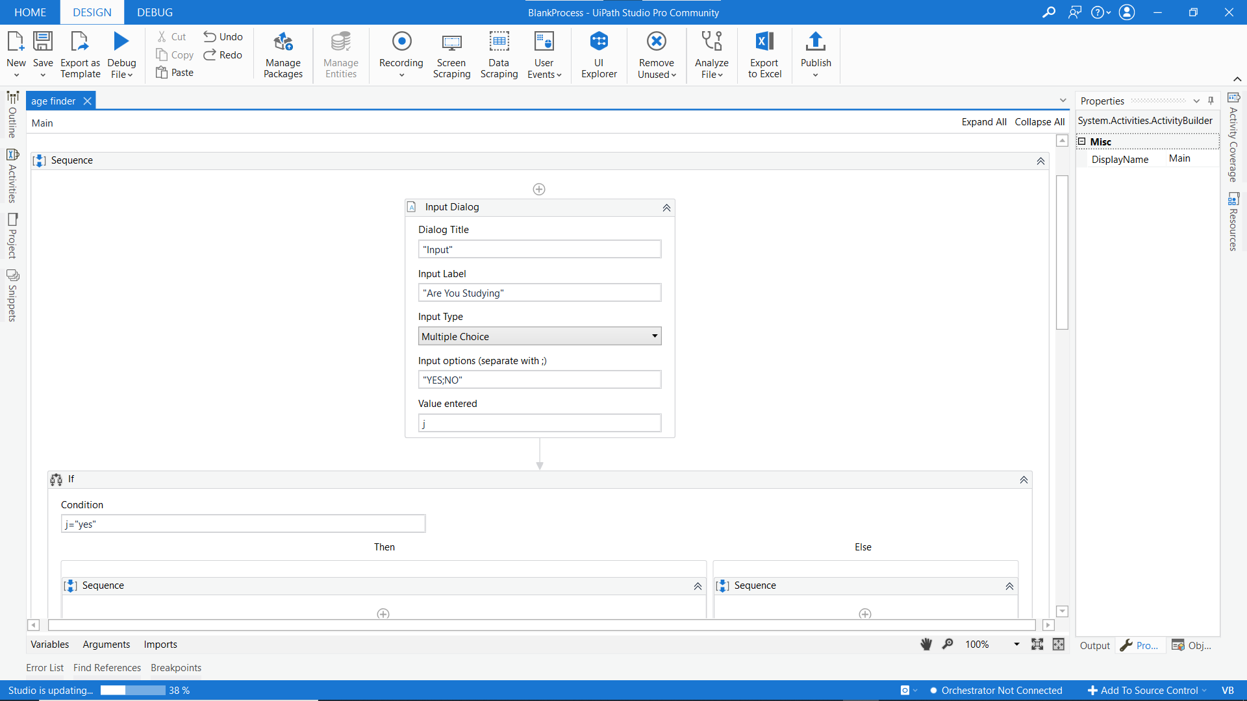Open the Variables panel tab
1247x701 pixels.
click(x=49, y=645)
